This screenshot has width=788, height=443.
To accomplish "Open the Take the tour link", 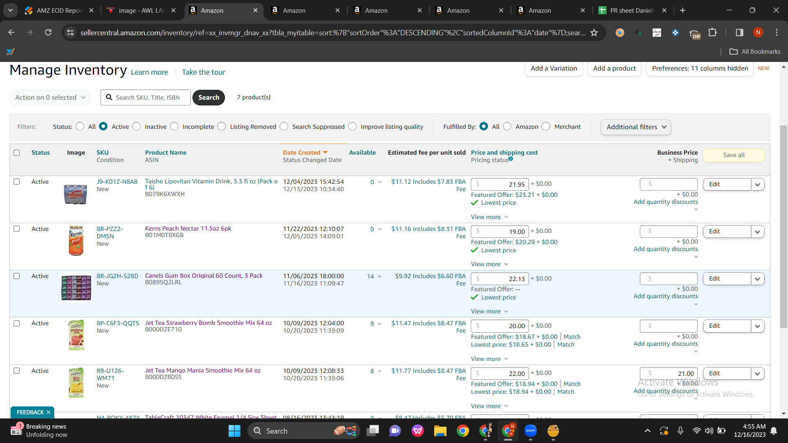I will (204, 72).
